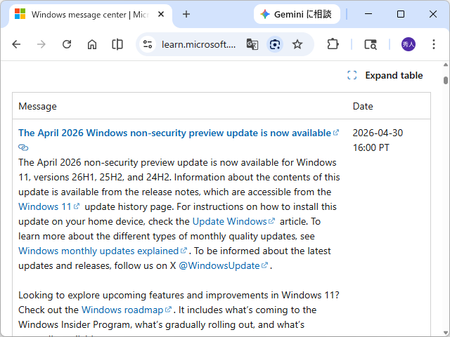Viewport: 450px width, 337px height.
Task: Open a new tab with plus button
Action: pyautogui.click(x=186, y=14)
